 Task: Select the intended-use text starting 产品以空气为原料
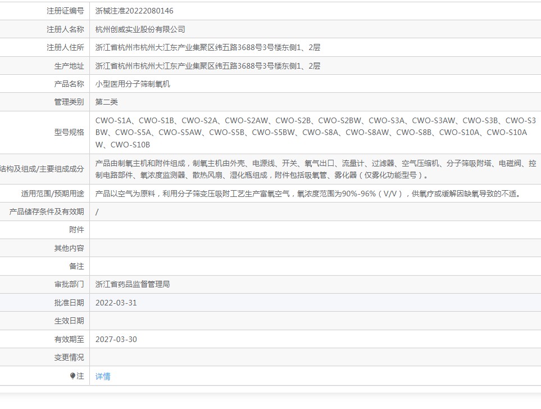[x=308, y=194]
